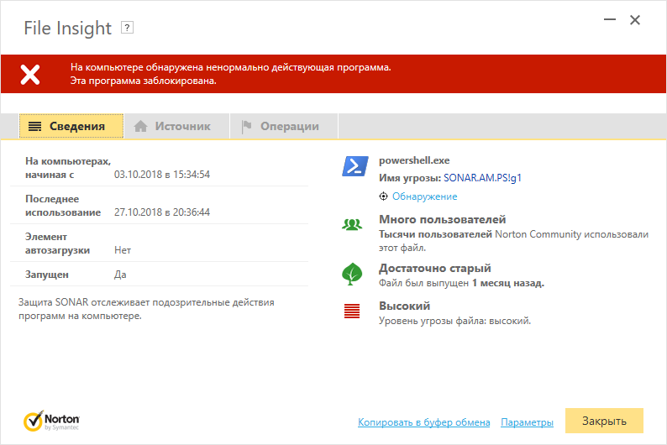
Task: Click the Защита SONAR description text
Action: point(146,309)
